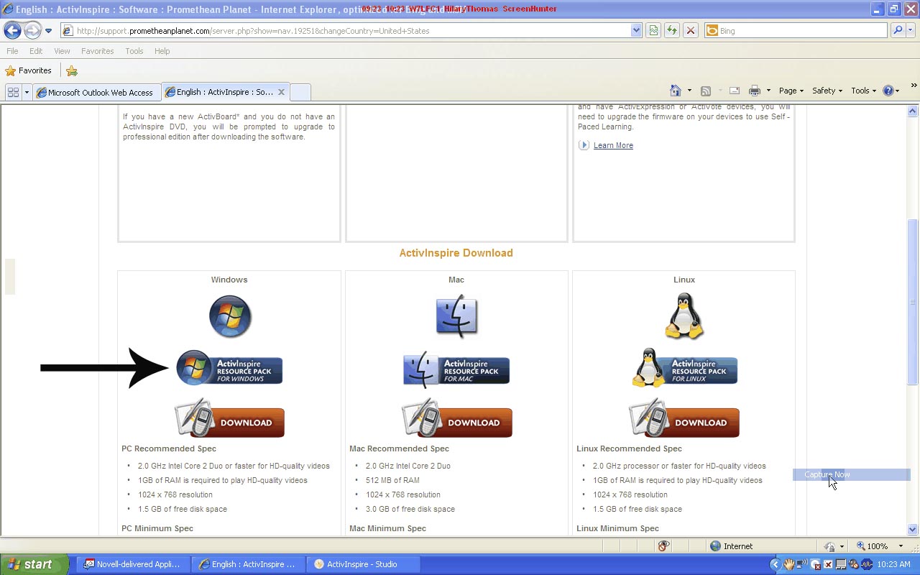Image resolution: width=920 pixels, height=575 pixels.
Task: Switch to the Microsoft Outlook Web Access tab
Action: [96, 92]
